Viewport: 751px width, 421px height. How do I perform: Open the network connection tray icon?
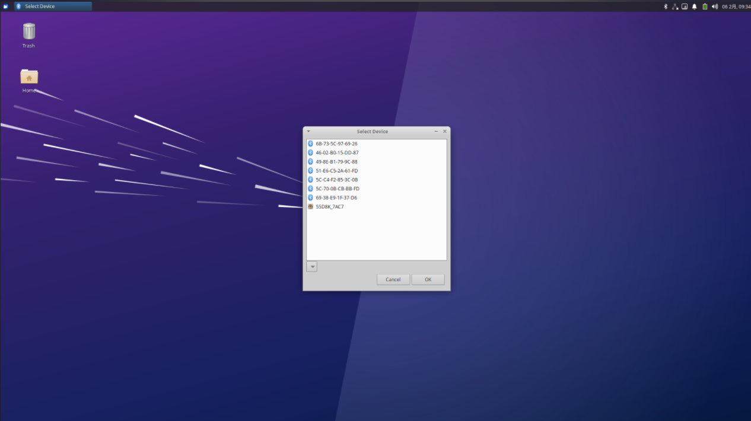click(675, 7)
